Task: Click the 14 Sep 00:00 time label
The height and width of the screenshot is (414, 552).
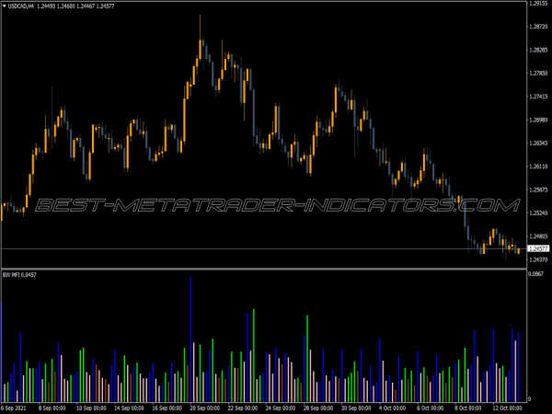Action: coord(129,408)
